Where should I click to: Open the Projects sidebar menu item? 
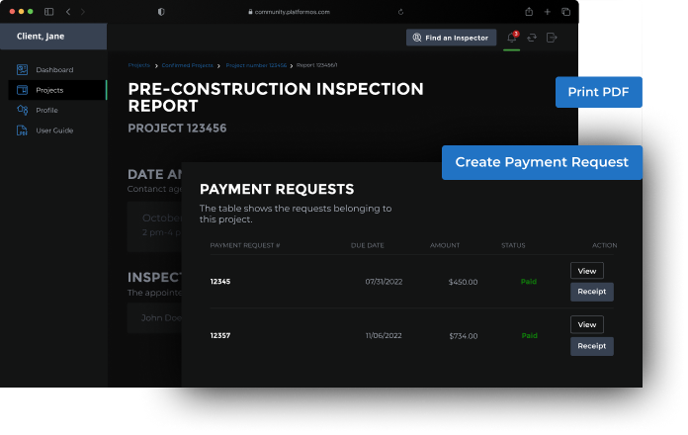click(x=49, y=90)
